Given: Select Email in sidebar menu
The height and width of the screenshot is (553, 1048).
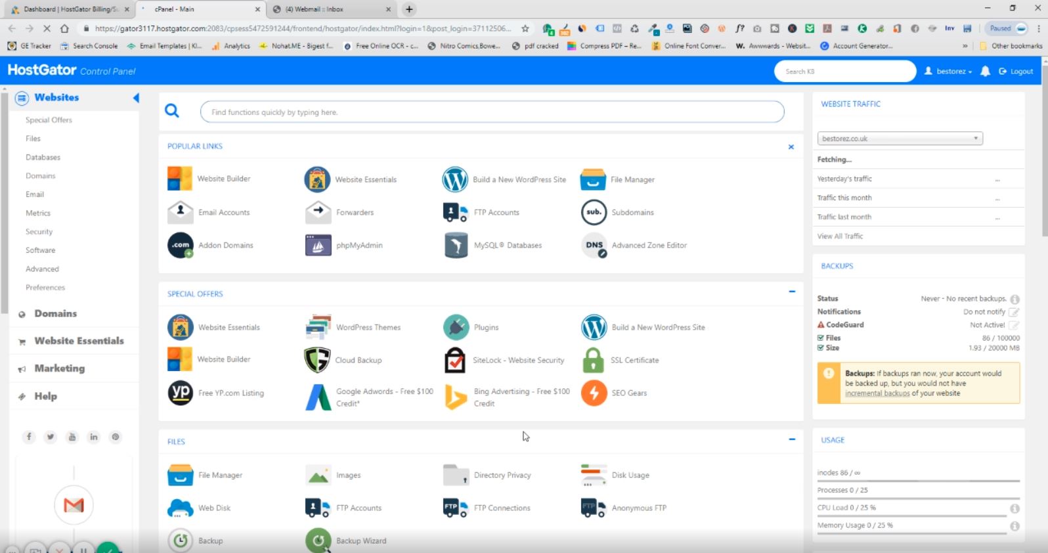Looking at the screenshot, I should pyautogui.click(x=35, y=194).
